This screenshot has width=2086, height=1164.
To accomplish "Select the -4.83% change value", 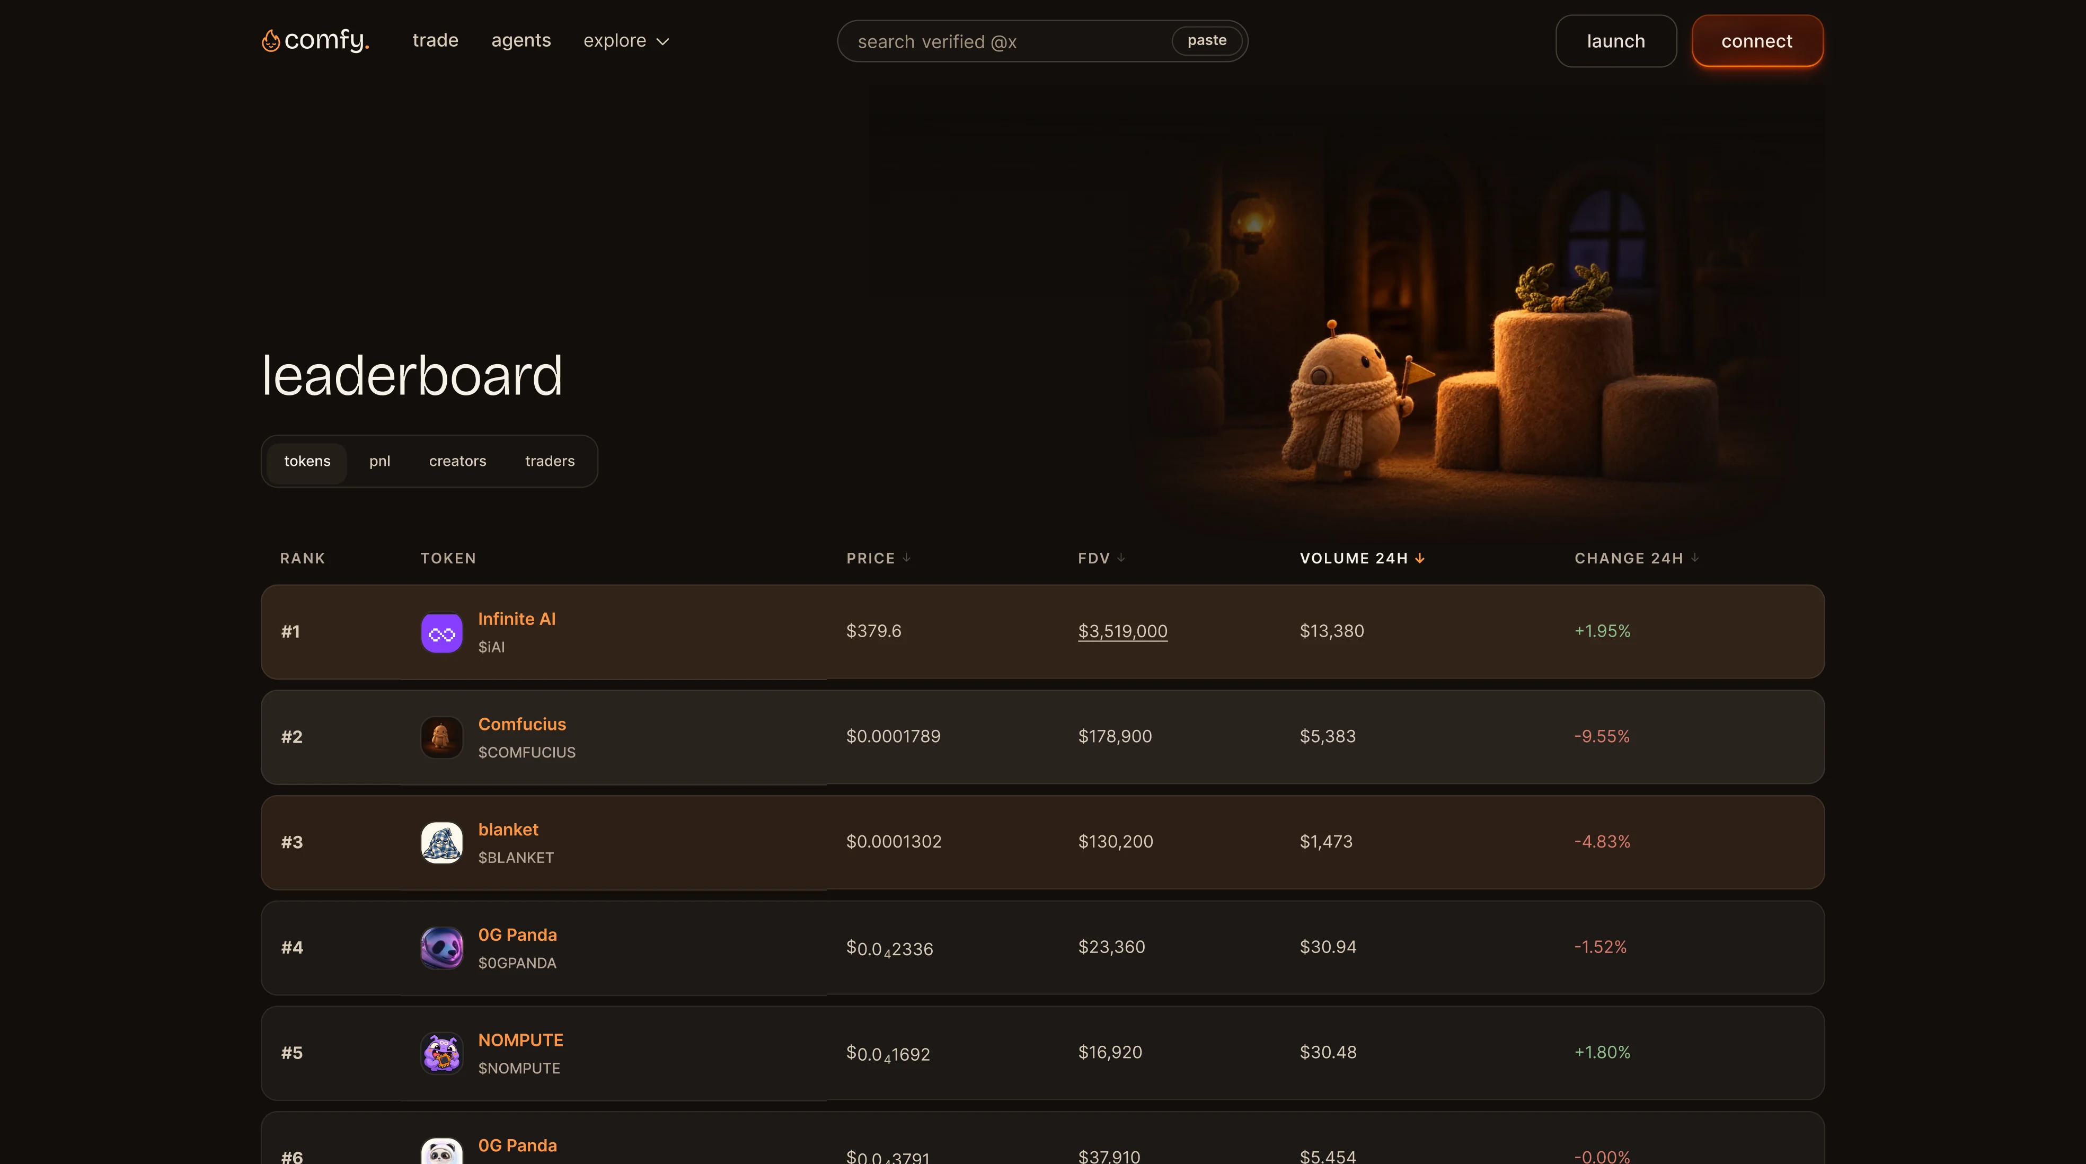I will pos(1603,842).
